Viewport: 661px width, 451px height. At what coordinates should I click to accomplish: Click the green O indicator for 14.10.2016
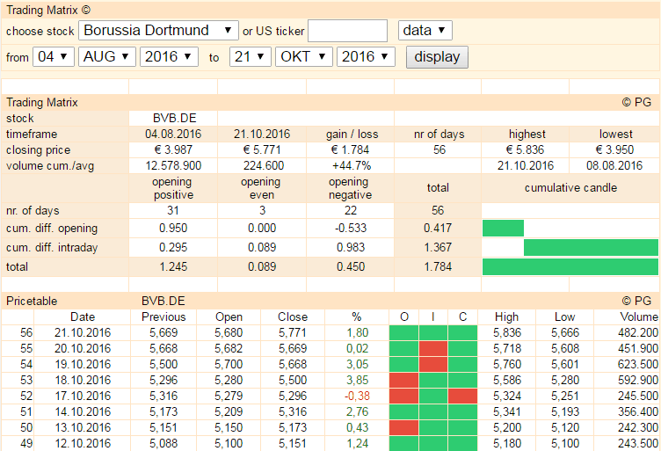(x=403, y=411)
